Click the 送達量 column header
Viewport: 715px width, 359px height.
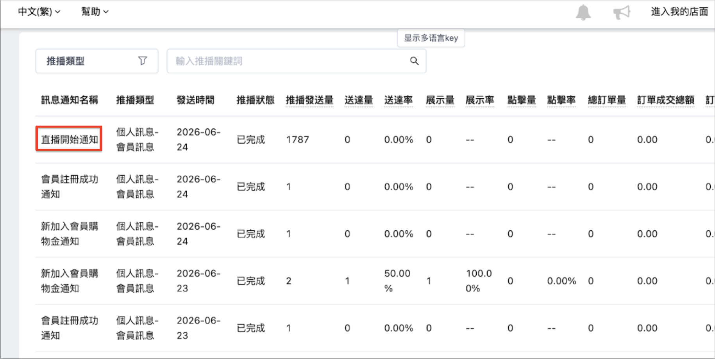tap(359, 100)
